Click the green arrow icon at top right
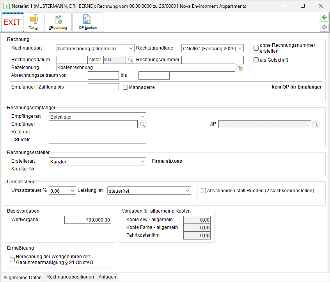This screenshot has width=330, height=282. click(324, 17)
